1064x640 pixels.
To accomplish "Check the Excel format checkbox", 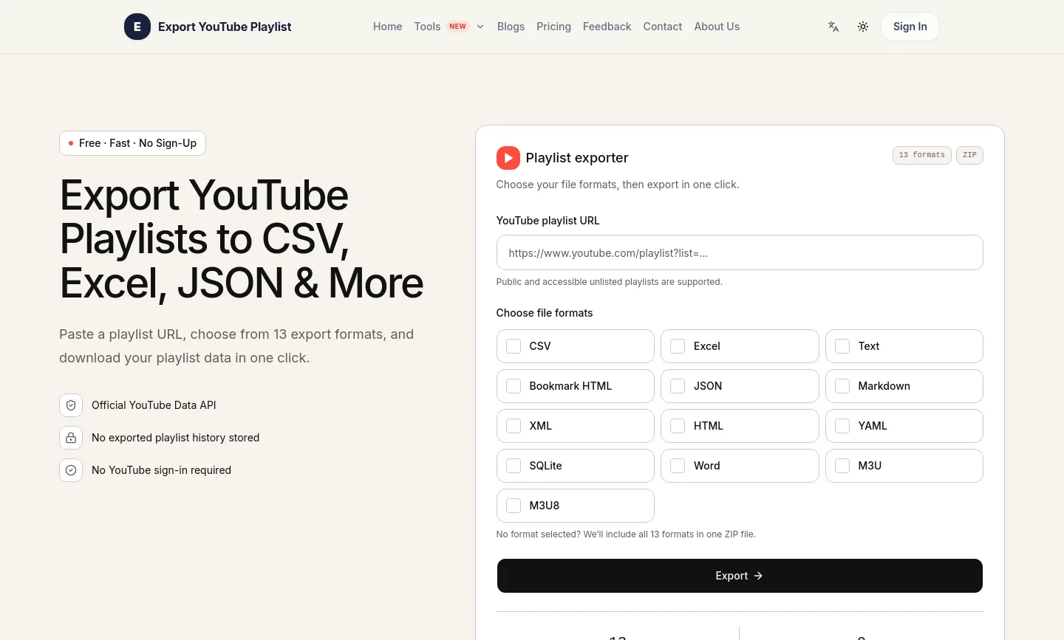I will coord(678,346).
